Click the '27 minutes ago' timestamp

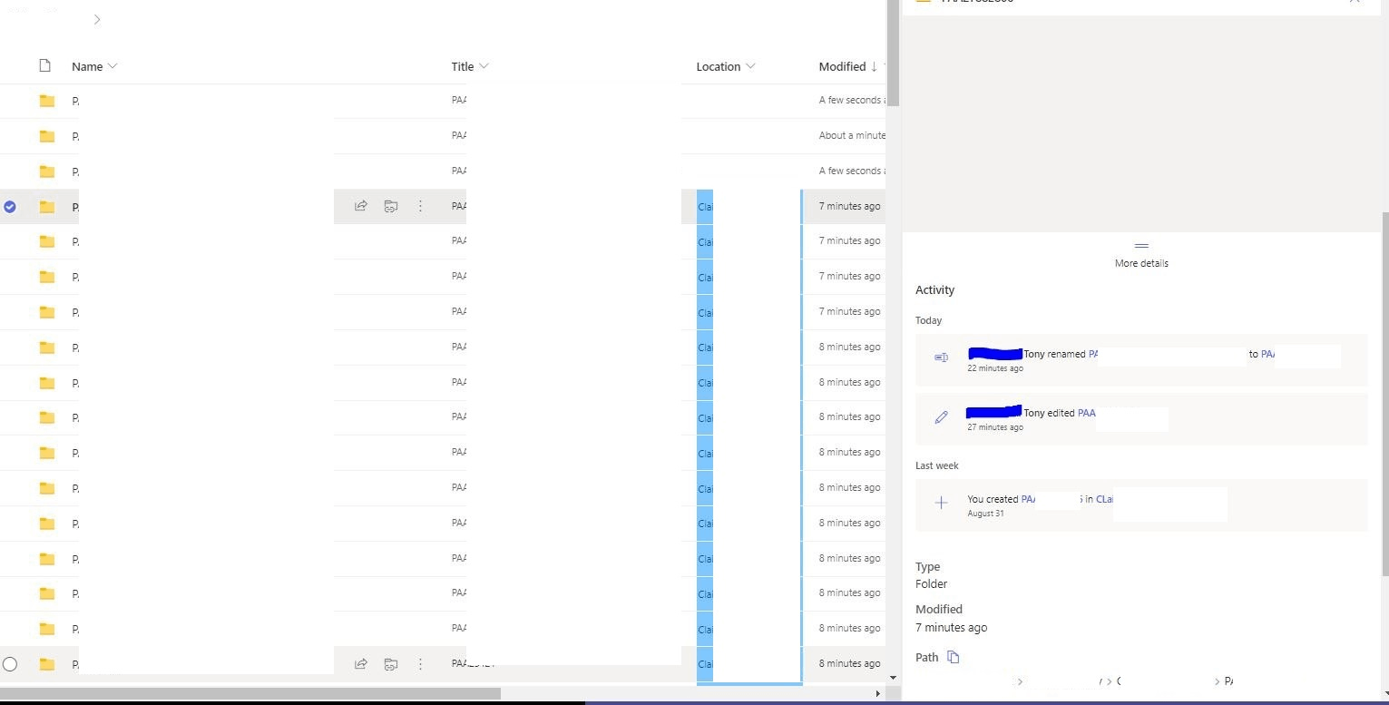(995, 427)
